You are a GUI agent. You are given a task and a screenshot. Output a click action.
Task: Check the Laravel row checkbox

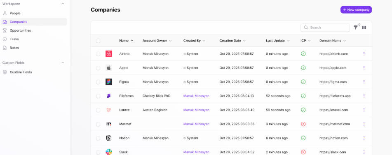tap(98, 110)
